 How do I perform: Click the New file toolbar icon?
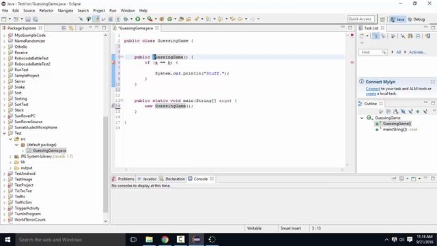(4, 19)
